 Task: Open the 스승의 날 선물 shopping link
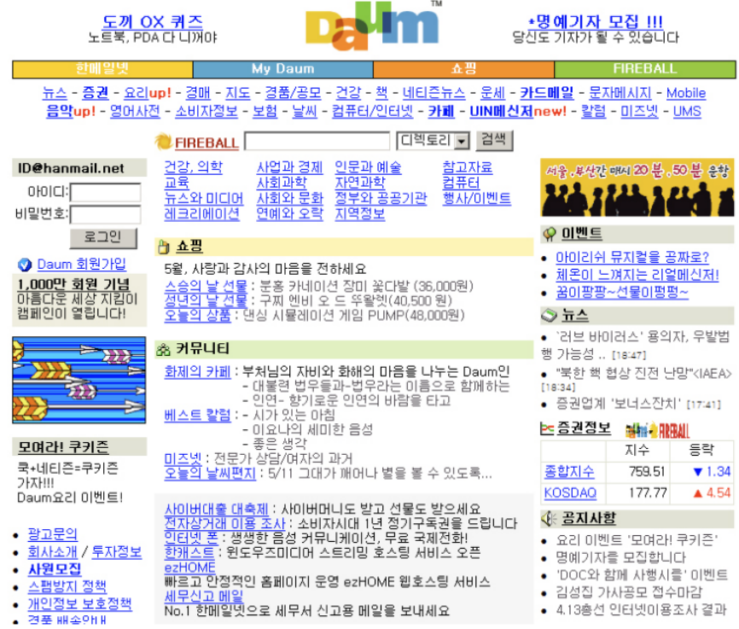[x=206, y=286]
